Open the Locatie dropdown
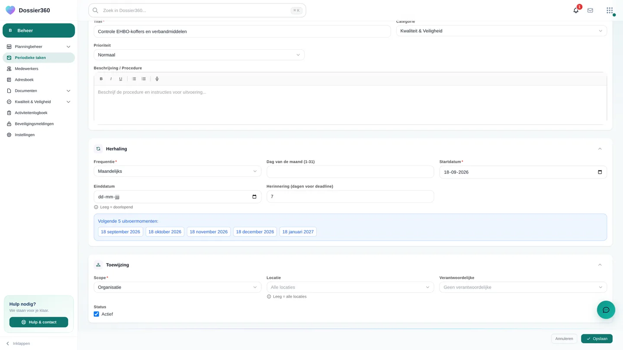Image resolution: width=623 pixels, height=350 pixels. point(350,287)
